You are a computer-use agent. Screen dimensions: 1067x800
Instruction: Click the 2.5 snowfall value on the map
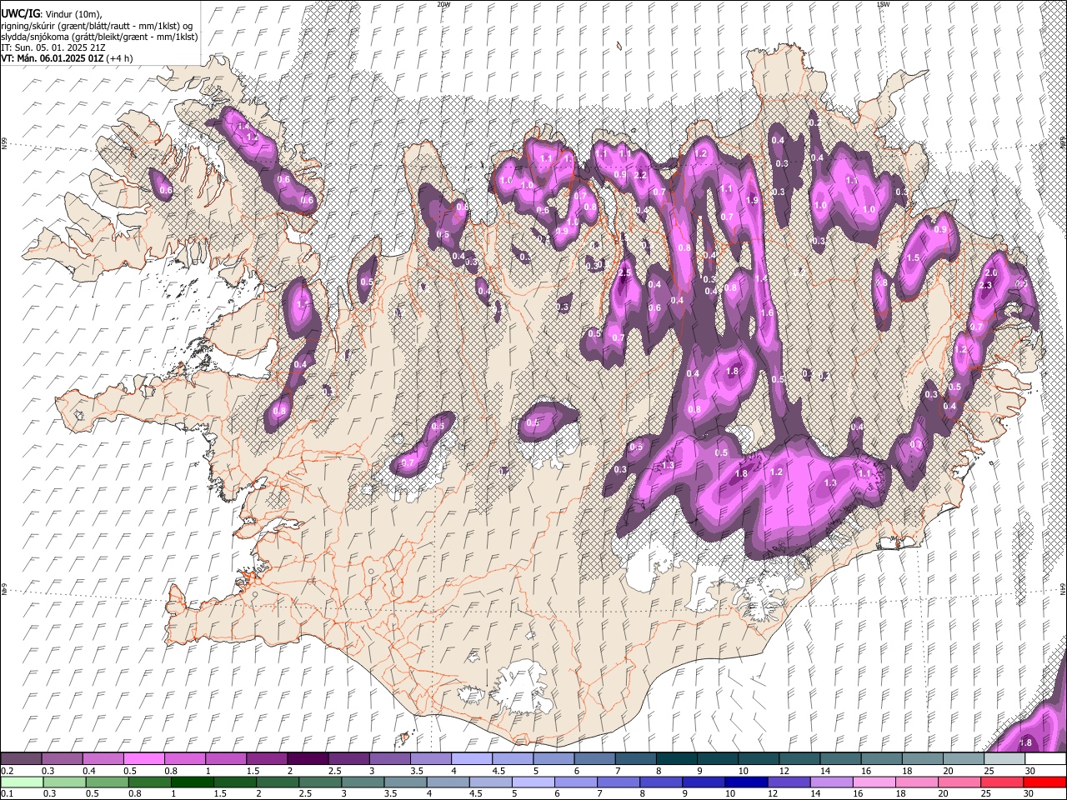[625, 272]
